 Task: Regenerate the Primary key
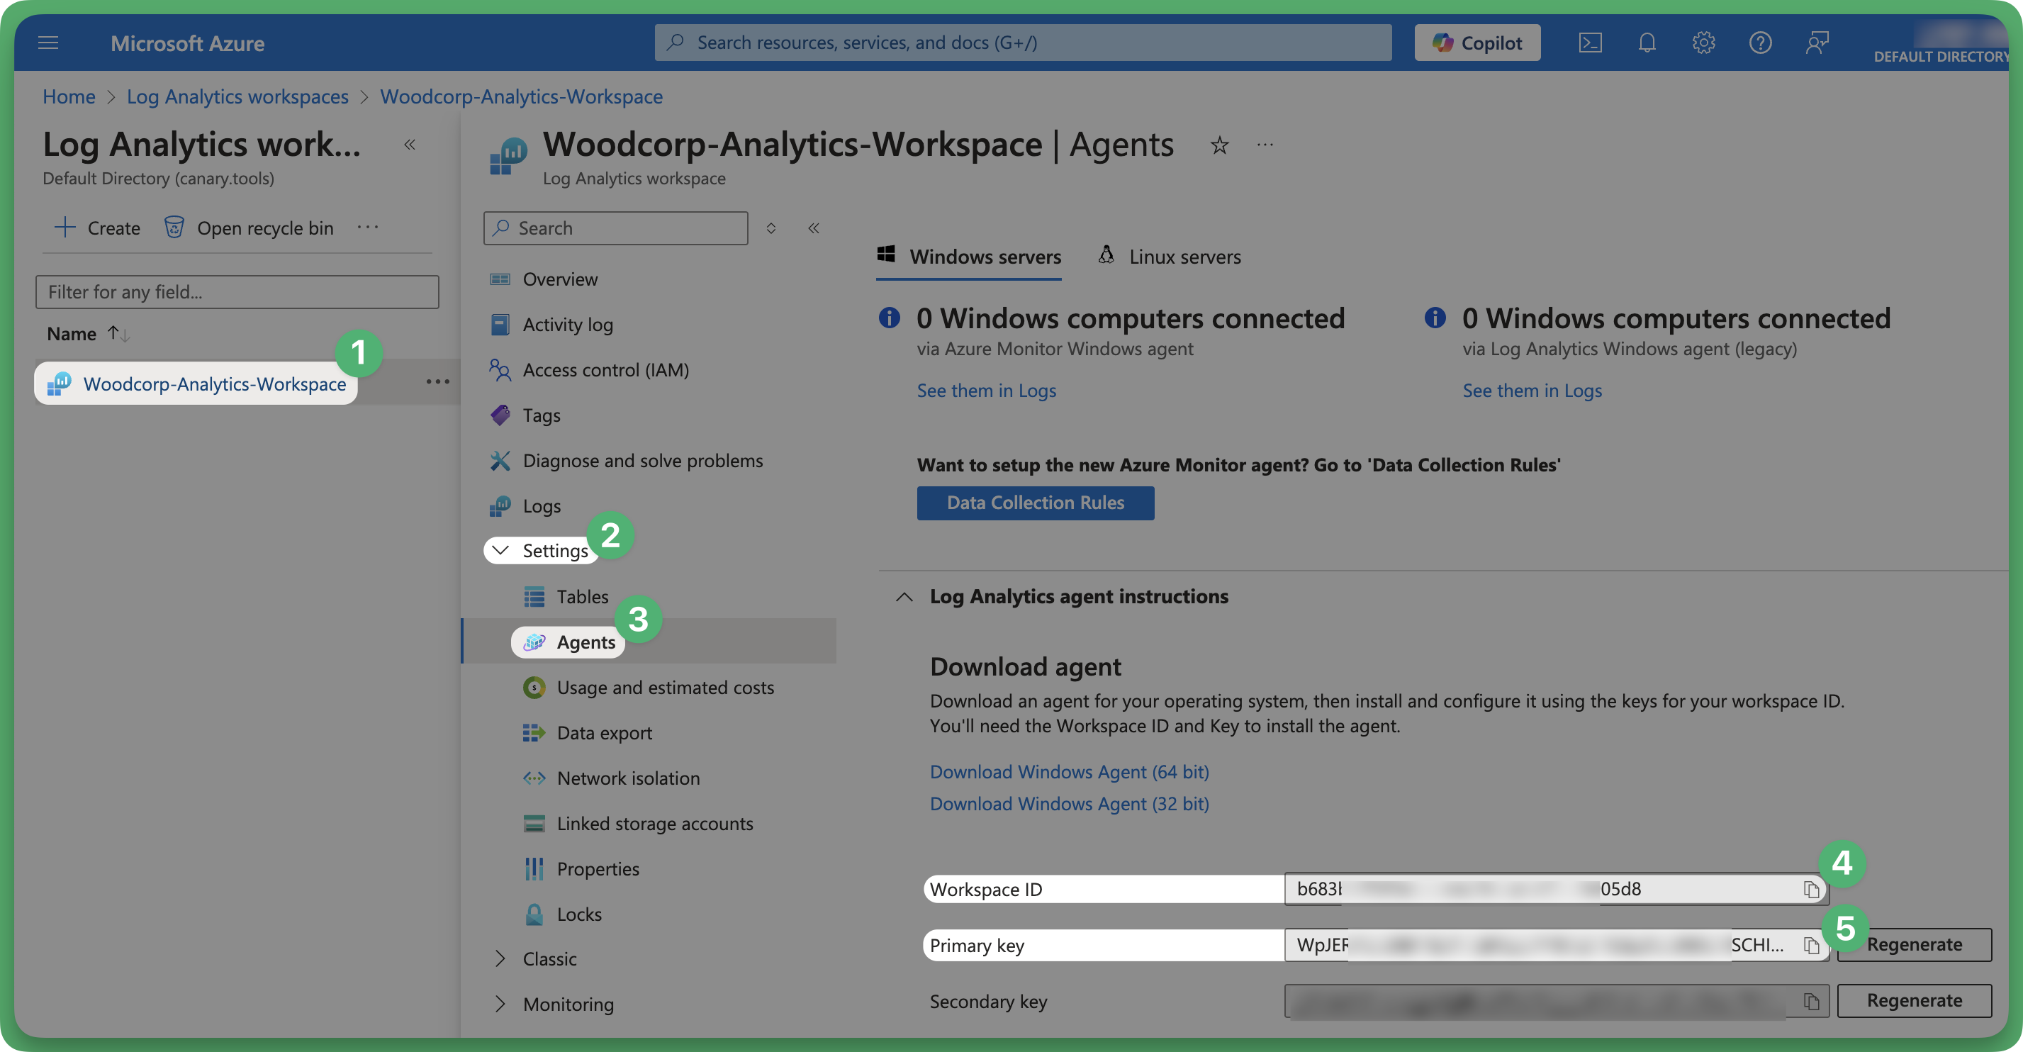click(x=1914, y=944)
